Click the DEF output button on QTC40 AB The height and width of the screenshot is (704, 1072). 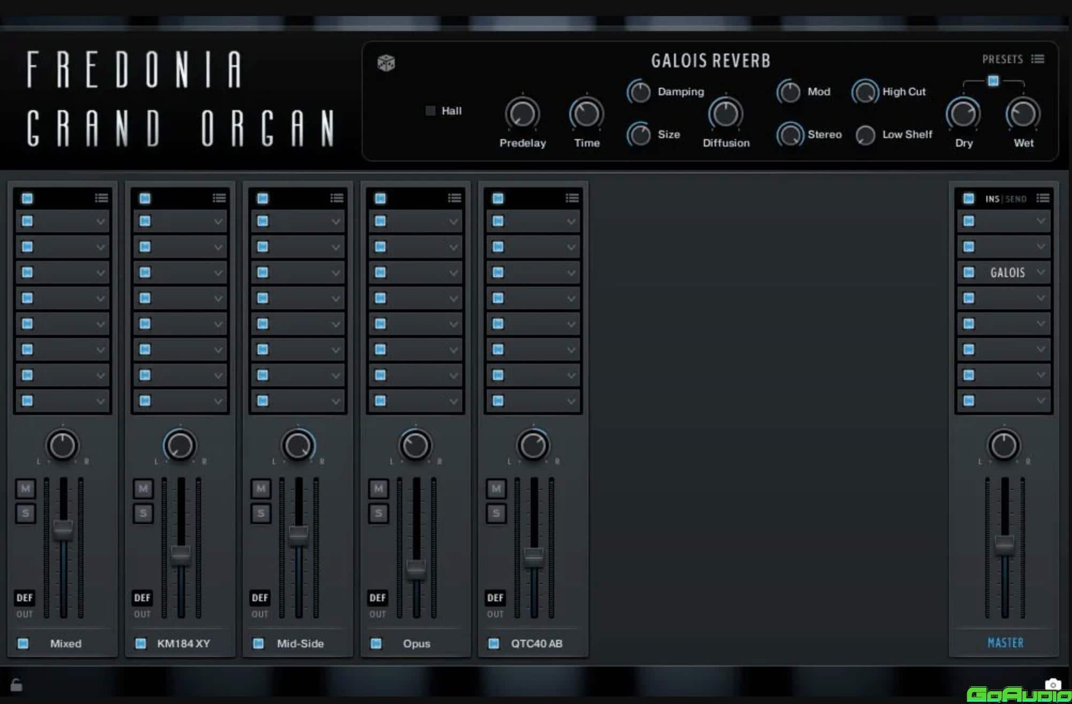pyautogui.click(x=495, y=598)
